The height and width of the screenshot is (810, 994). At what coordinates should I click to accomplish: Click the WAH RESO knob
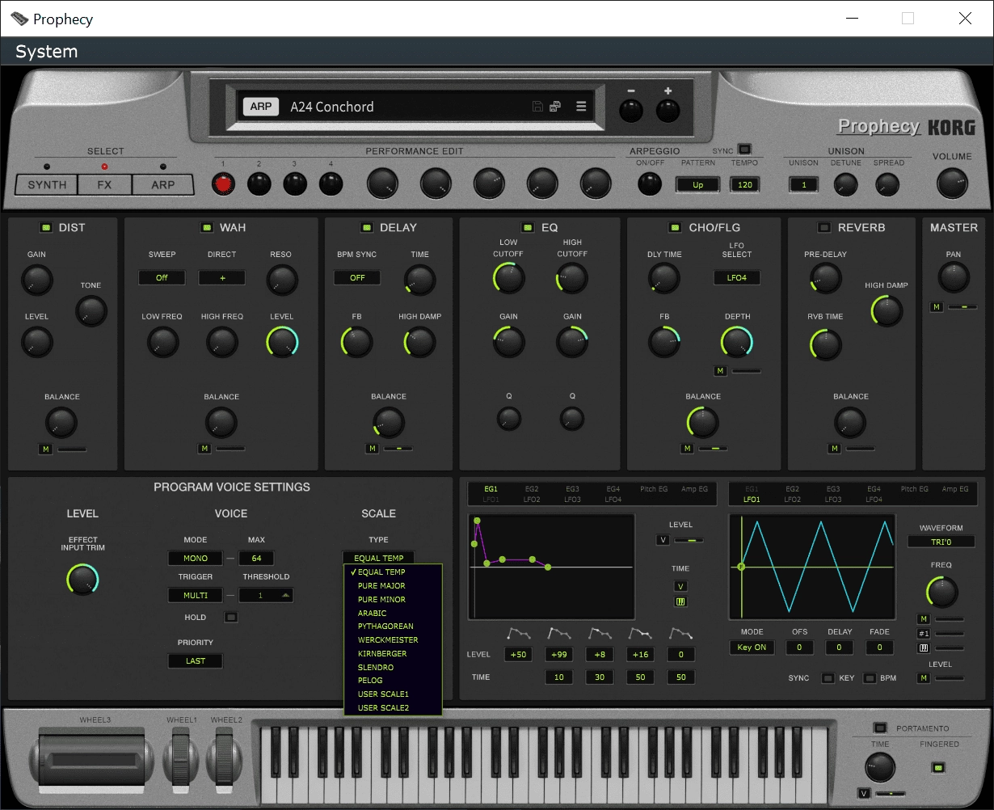[x=282, y=280]
